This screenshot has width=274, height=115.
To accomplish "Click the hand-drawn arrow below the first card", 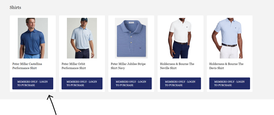I will pos(52,105).
